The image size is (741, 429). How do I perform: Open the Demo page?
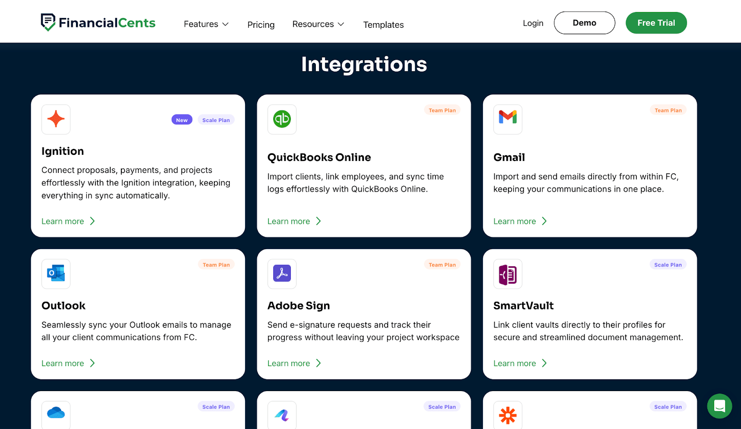pyautogui.click(x=584, y=23)
